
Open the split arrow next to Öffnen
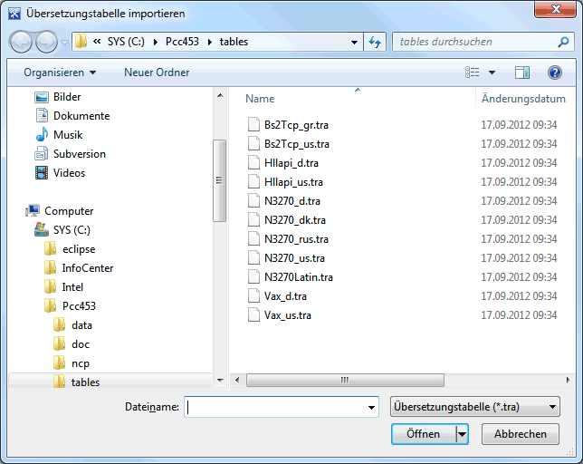(x=462, y=434)
